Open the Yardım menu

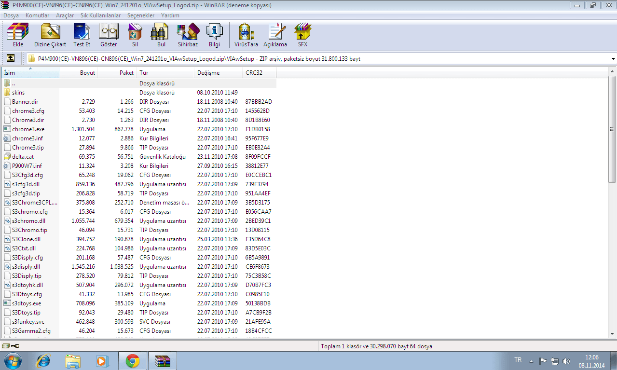170,15
